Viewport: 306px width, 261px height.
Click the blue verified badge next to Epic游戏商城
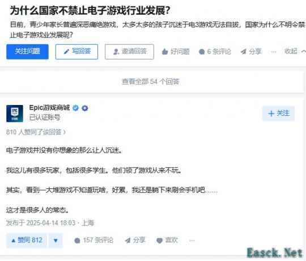coord(76,108)
